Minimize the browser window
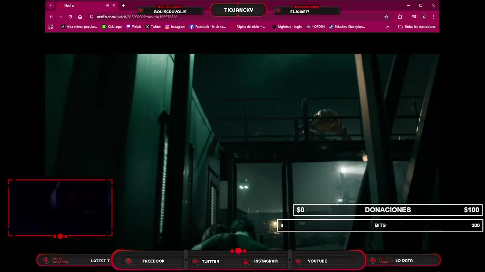Viewport: 485px width, 272px height. coord(408,6)
